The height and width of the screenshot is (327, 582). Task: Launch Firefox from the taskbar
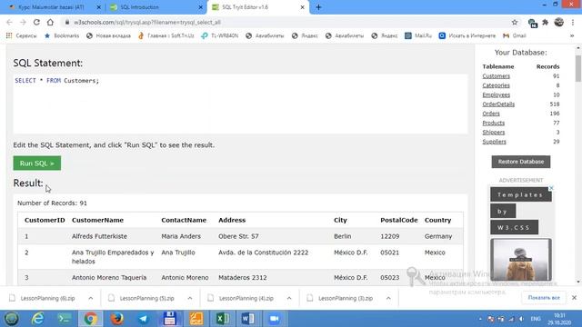[x=117, y=319]
